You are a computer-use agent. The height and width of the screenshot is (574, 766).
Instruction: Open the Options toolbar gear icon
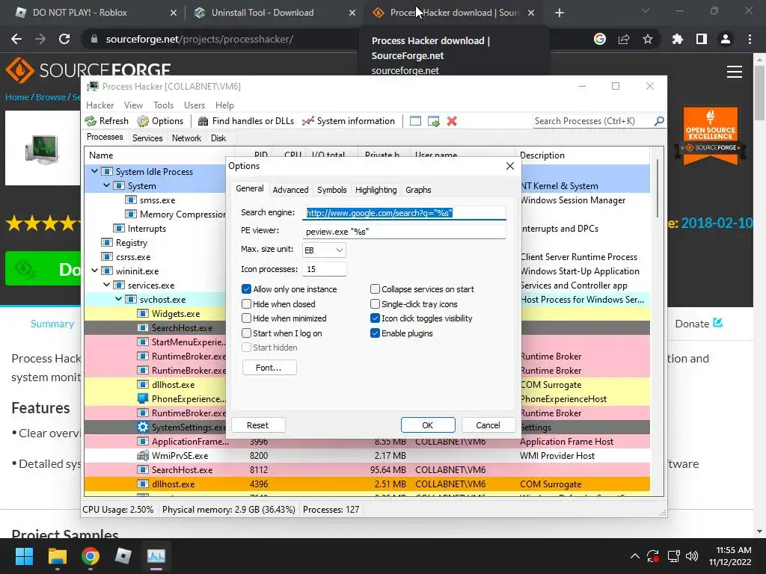click(x=143, y=121)
